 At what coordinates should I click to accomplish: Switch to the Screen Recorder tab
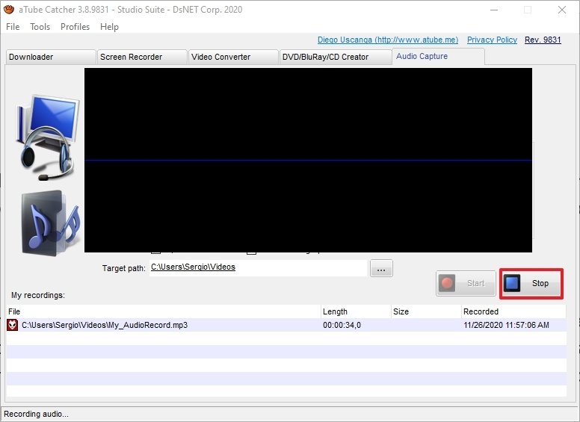pyautogui.click(x=142, y=57)
